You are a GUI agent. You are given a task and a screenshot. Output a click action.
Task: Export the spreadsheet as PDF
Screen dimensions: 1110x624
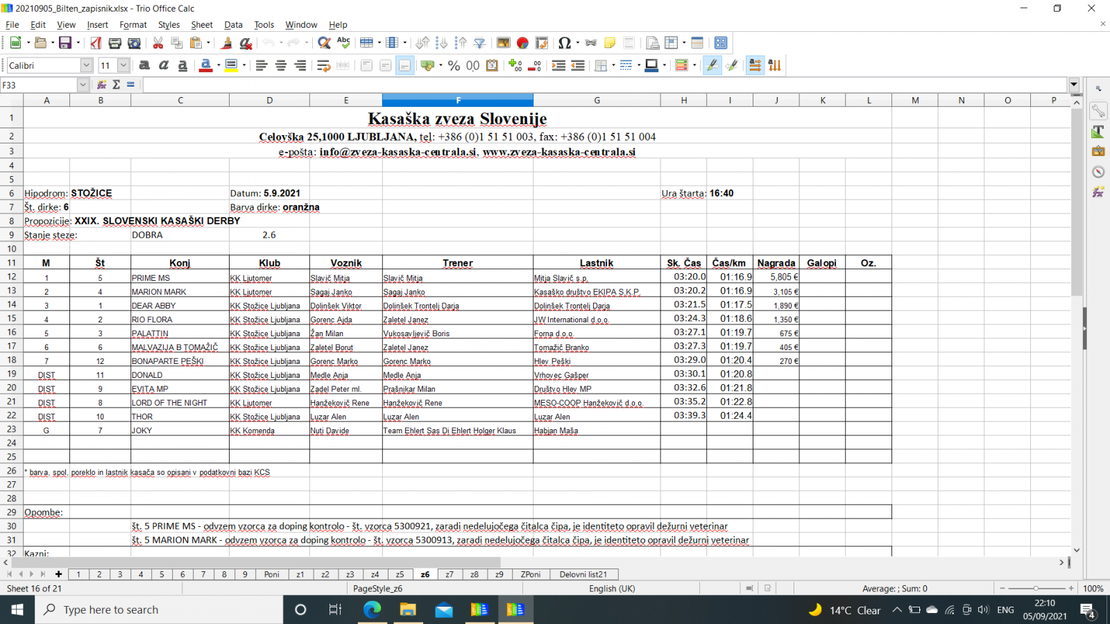(96, 43)
